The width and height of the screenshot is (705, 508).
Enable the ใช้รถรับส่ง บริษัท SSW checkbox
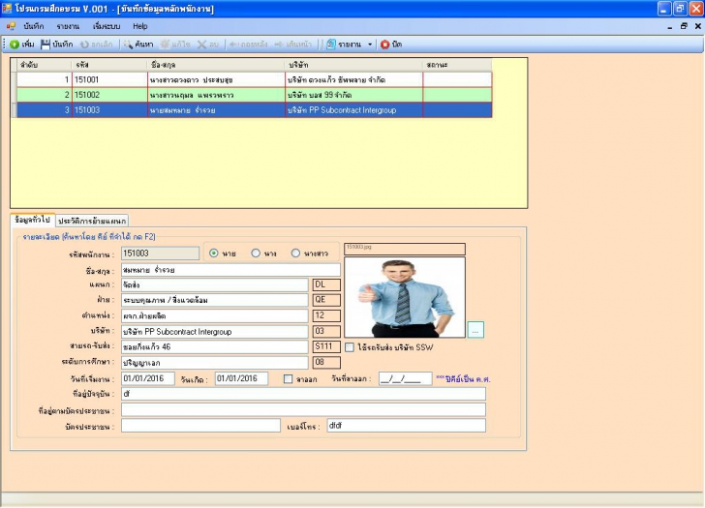[350, 346]
